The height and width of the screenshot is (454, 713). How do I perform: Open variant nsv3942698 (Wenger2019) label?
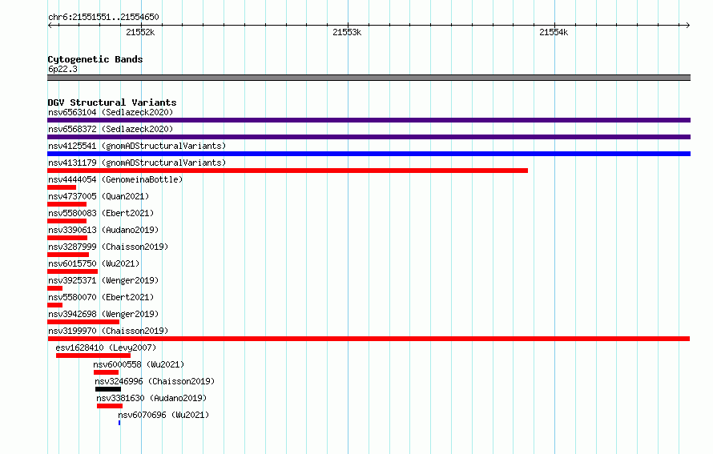coord(103,314)
